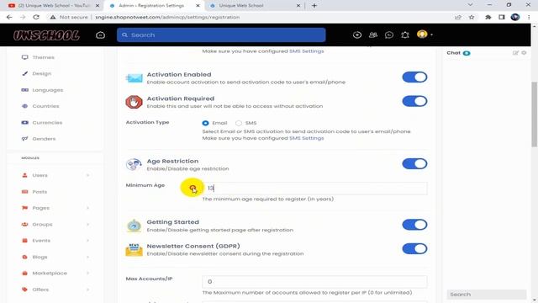Open notifications bell icon
538x303 pixels.
[405, 35]
